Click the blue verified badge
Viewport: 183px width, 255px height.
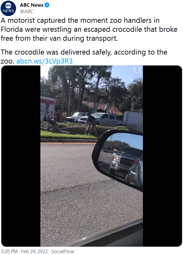(47, 5)
